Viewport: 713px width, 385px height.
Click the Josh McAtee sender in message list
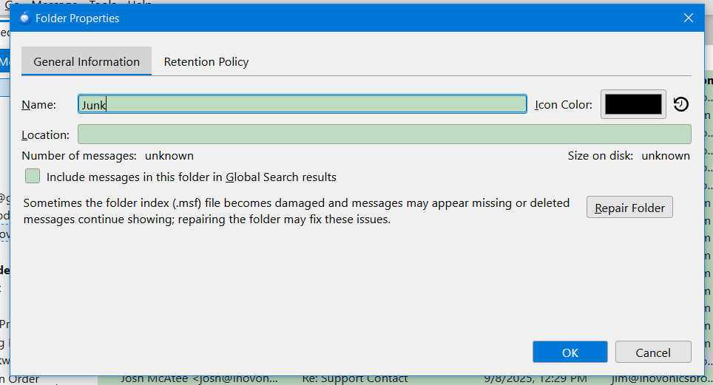tap(200, 378)
